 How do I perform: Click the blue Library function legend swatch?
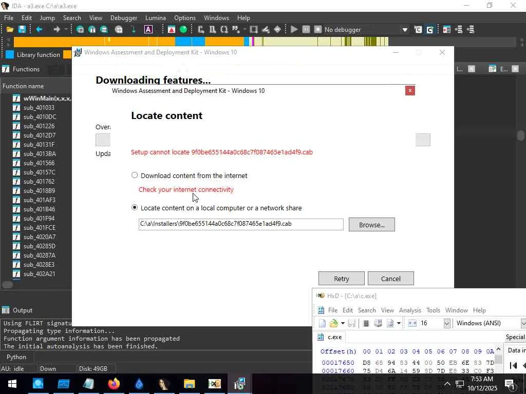(x=10, y=54)
